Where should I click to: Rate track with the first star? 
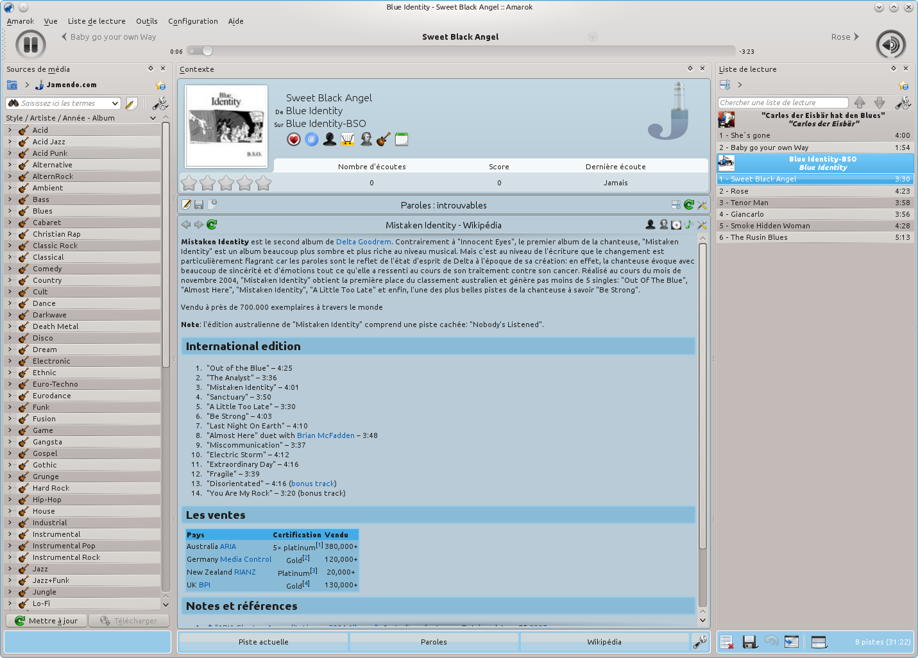[x=189, y=183]
